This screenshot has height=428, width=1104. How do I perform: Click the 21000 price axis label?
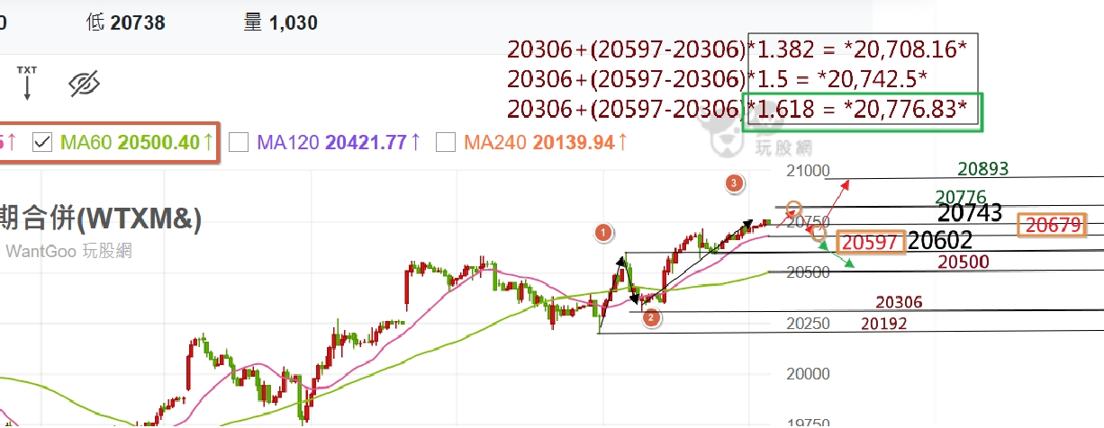point(807,171)
